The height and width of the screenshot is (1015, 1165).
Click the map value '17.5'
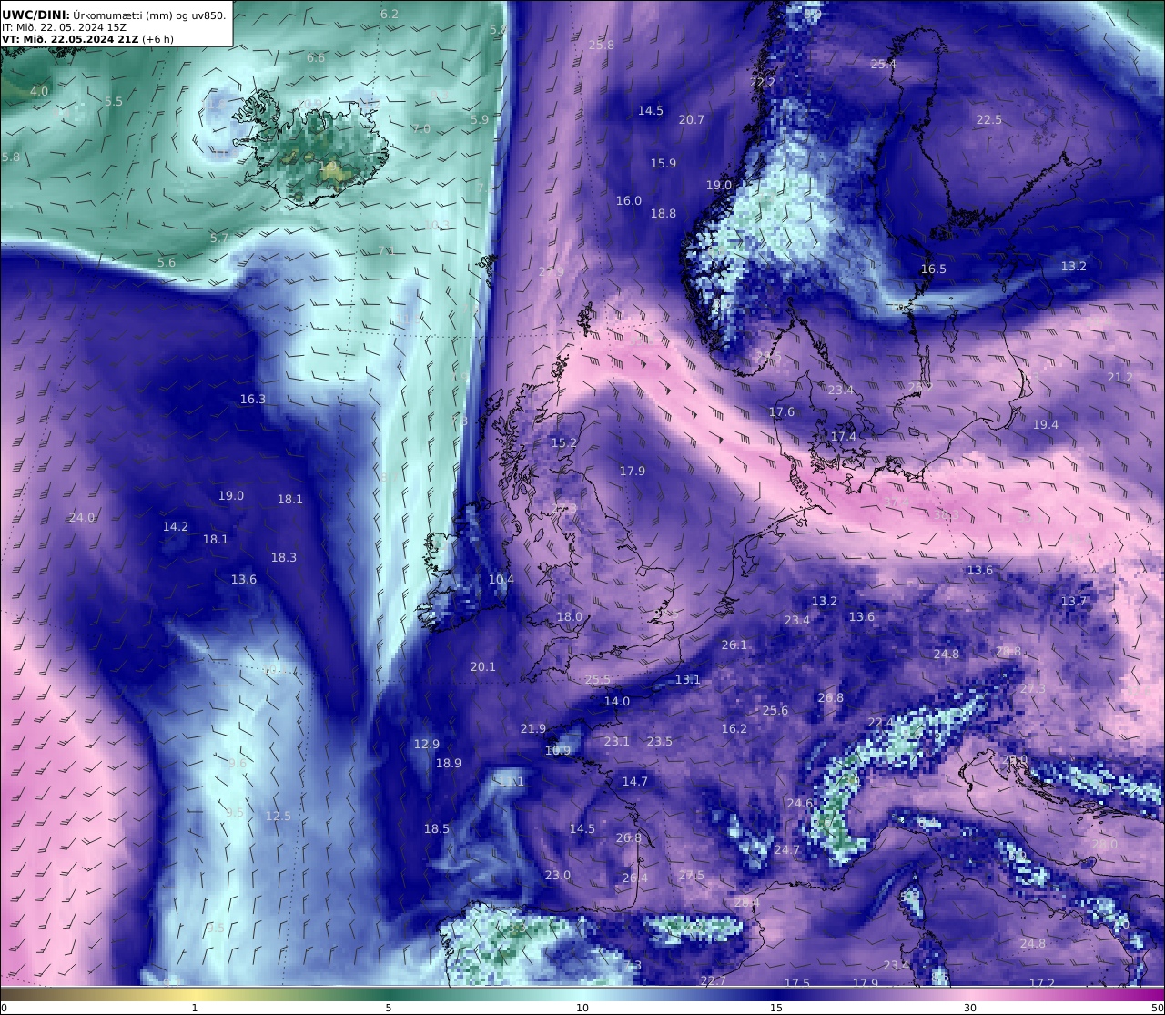[x=797, y=983]
